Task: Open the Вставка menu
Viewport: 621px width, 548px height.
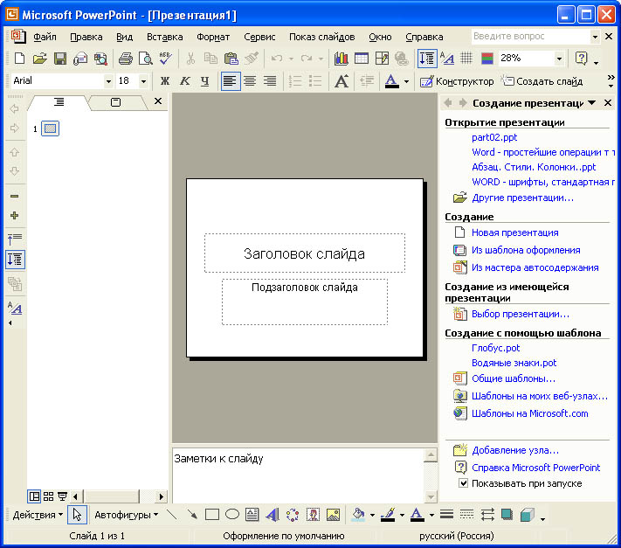Action: (164, 37)
